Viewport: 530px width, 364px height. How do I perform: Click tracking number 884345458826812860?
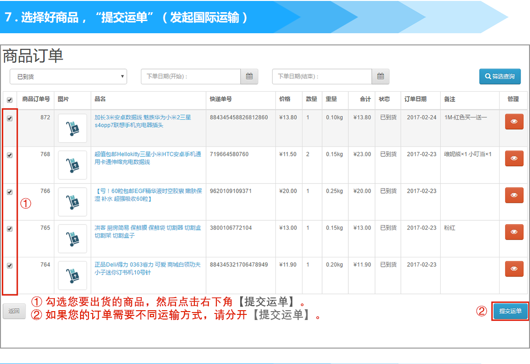click(239, 117)
